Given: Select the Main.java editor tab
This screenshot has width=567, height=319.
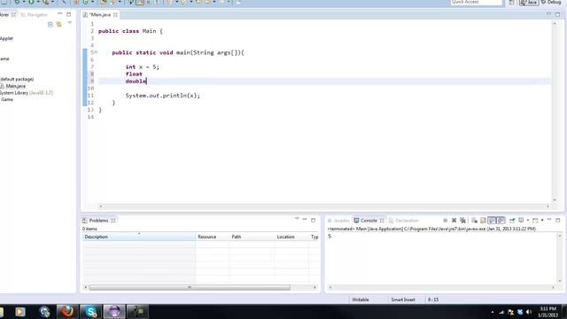Looking at the screenshot, I should click(x=100, y=15).
